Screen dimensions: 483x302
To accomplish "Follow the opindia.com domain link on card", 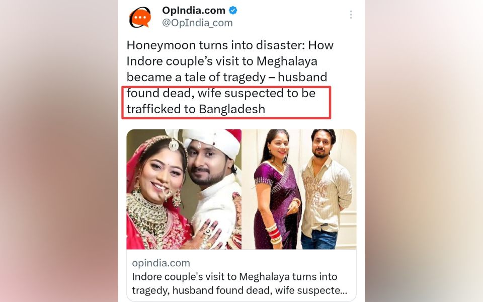I will click(161, 263).
